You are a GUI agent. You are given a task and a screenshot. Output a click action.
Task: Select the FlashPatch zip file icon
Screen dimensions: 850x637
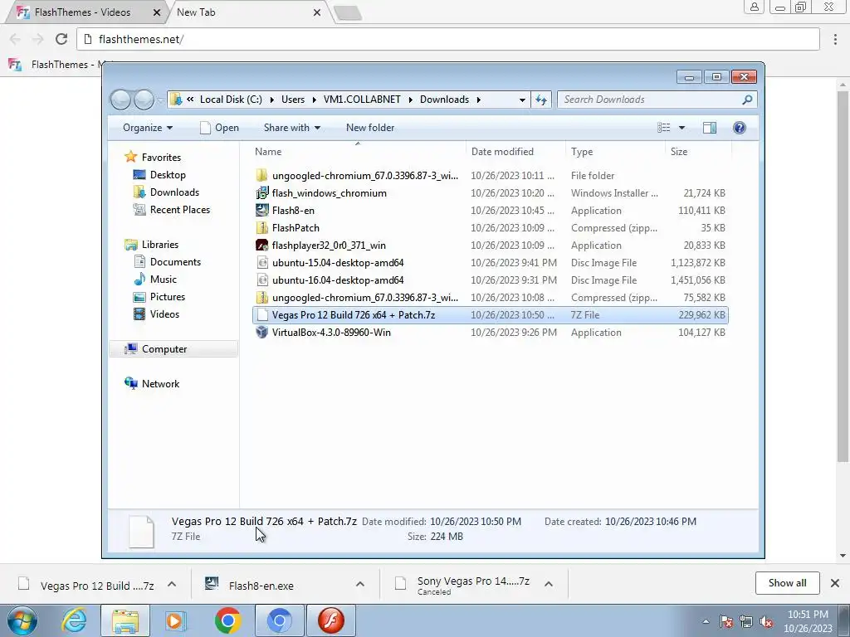(261, 227)
